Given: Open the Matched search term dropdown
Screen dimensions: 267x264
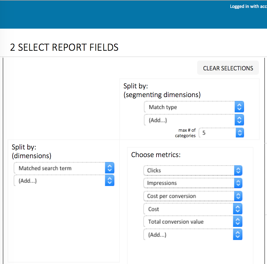Looking at the screenshot, I should pos(64,168).
